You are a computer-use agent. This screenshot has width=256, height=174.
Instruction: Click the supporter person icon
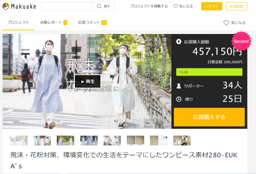[179, 86]
